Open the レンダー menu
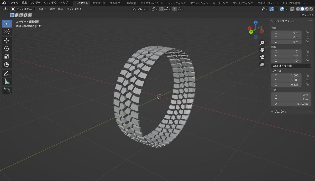 point(35,3)
